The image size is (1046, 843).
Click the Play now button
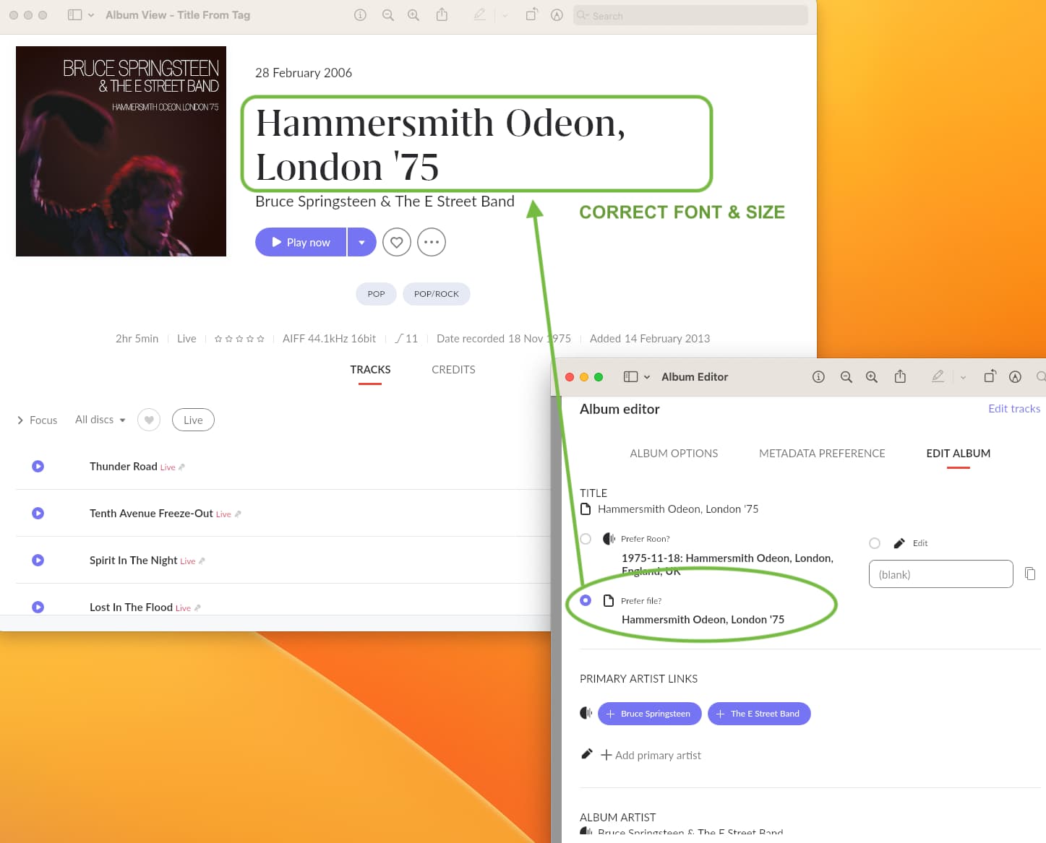(301, 242)
